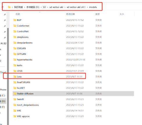This screenshot has height=125, width=142.
Task: Click the date 2022/12/20 21:18
Action: [x=76, y=60]
